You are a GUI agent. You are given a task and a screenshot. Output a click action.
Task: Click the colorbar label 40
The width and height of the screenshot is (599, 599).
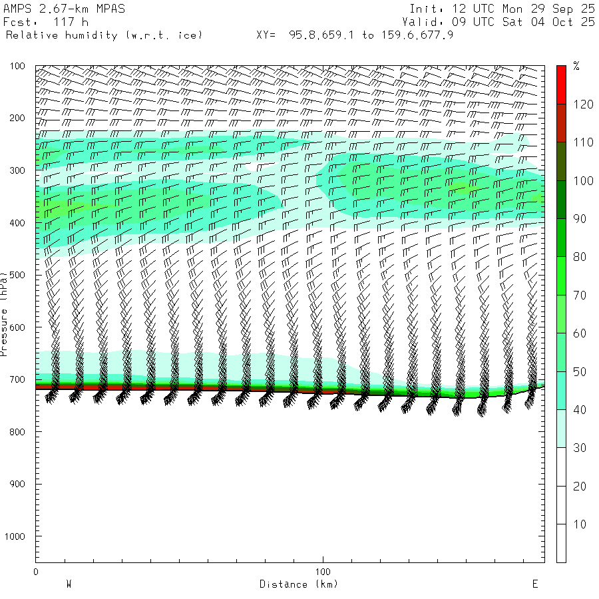(580, 410)
